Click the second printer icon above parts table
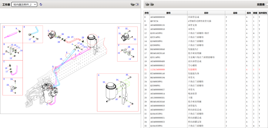Image resolution: width=268 pixels, height=128 pixels. coord(152,5)
